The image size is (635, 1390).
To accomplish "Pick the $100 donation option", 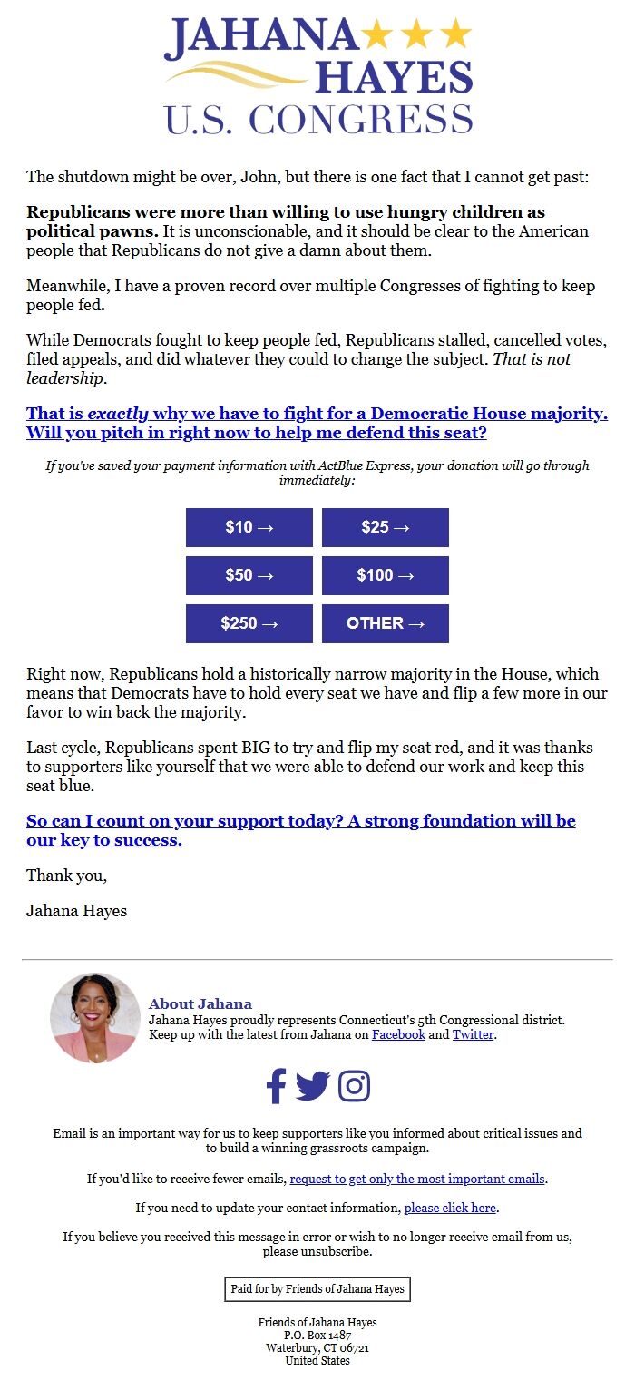I will point(385,575).
